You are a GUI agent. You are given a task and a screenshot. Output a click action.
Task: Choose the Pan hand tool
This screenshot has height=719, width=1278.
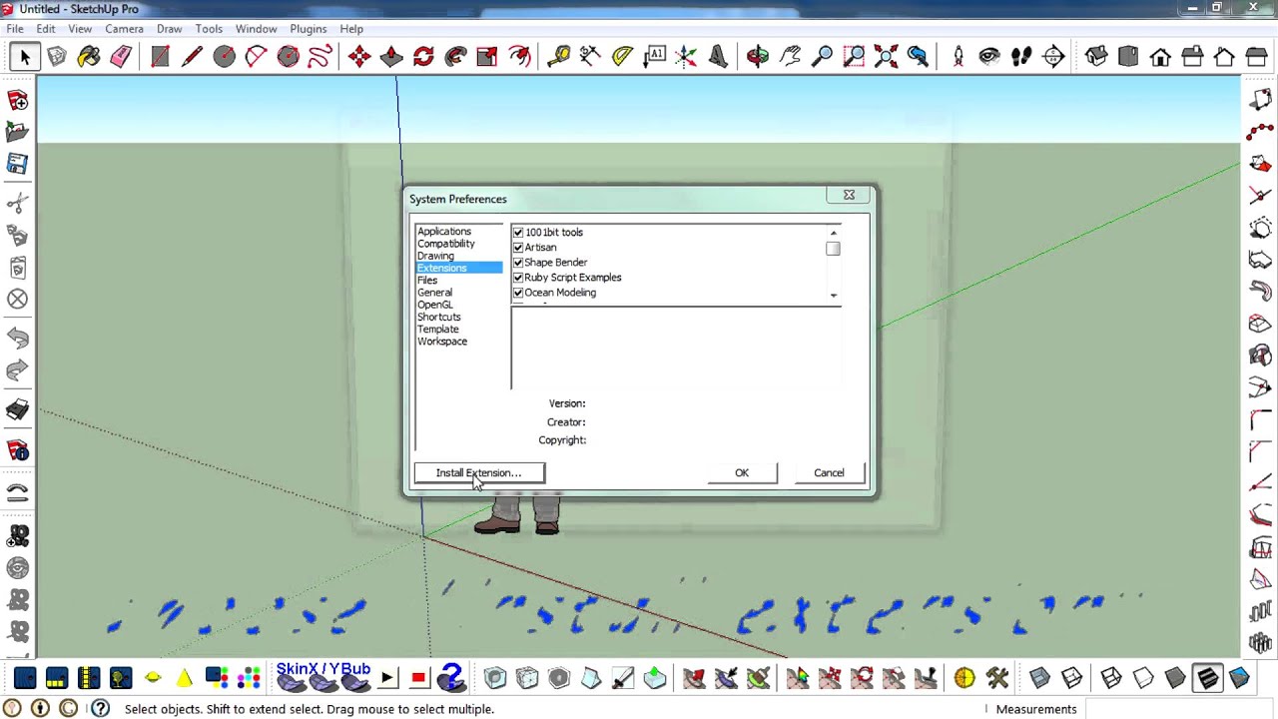790,57
